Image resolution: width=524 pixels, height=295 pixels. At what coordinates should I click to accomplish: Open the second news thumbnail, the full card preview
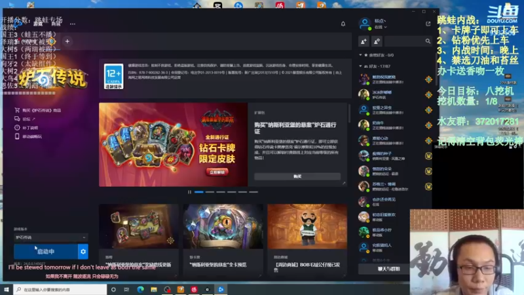(223, 226)
